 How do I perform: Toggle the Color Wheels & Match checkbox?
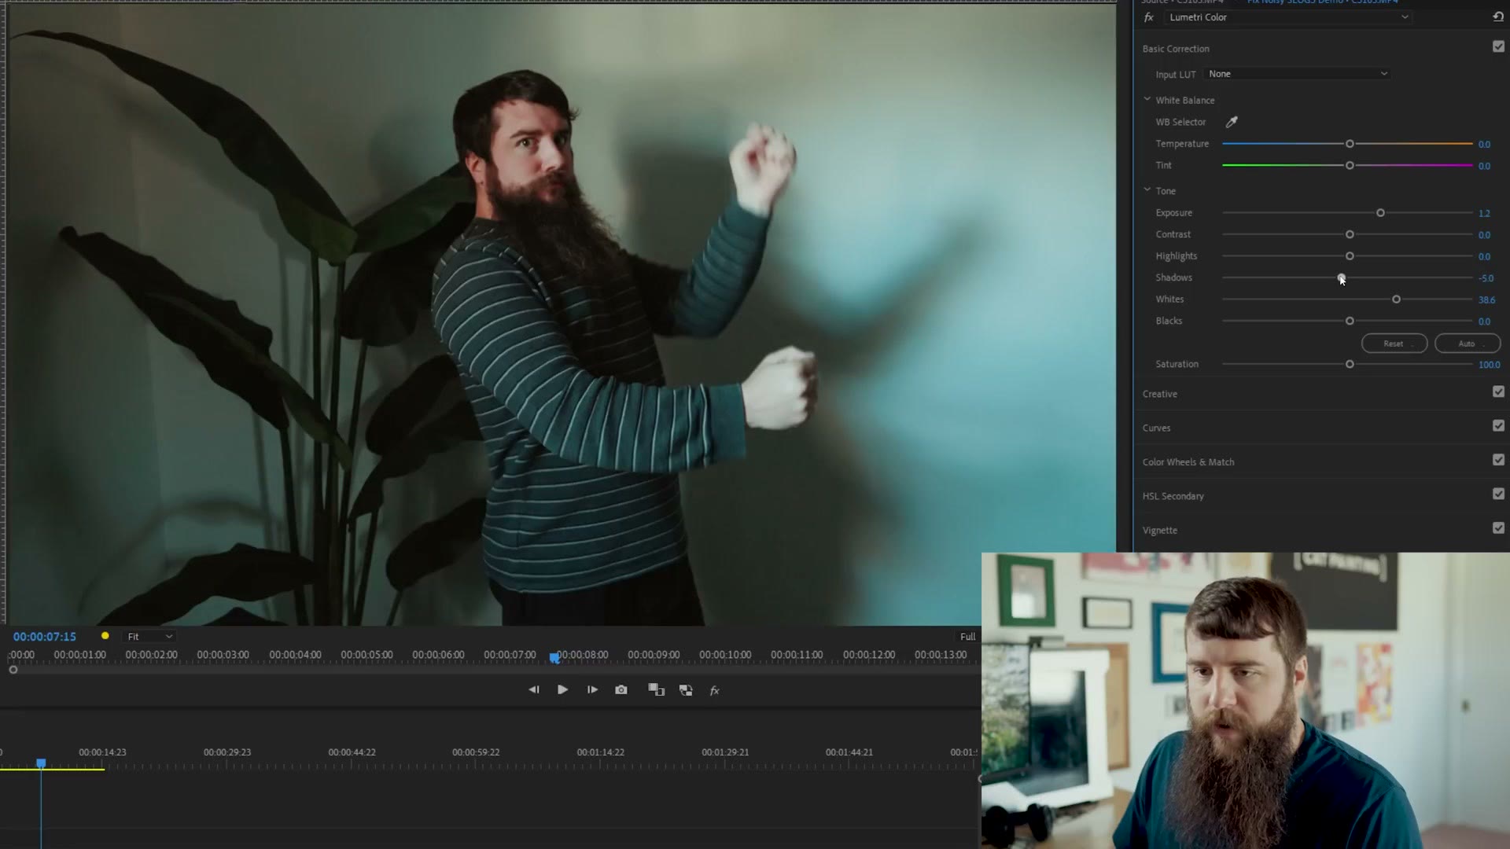pos(1498,460)
